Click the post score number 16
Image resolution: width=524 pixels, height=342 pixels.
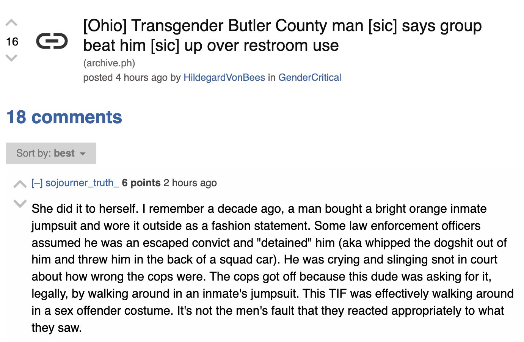(x=12, y=41)
